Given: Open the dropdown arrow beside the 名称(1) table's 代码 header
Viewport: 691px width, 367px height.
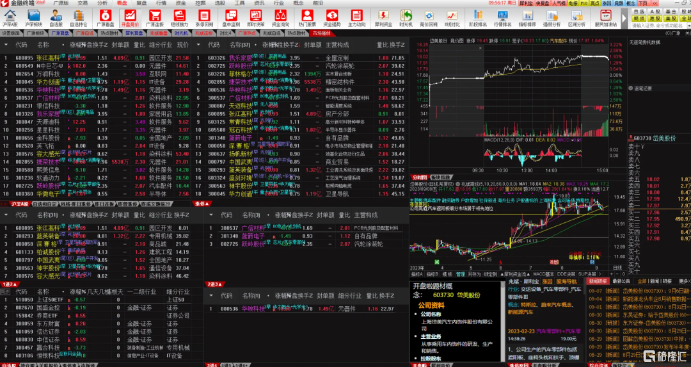Looking at the screenshot, I should click(211, 296).
